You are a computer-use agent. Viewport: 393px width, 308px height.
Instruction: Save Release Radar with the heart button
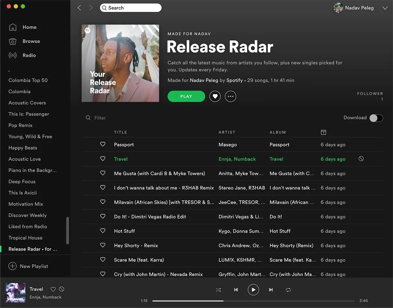215,96
